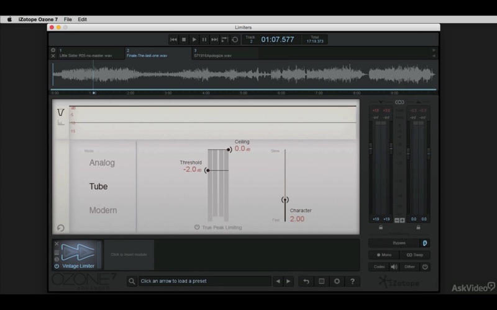497x310 pixels.
Task: Click the Ceiling slider handle
Action: tap(229, 149)
